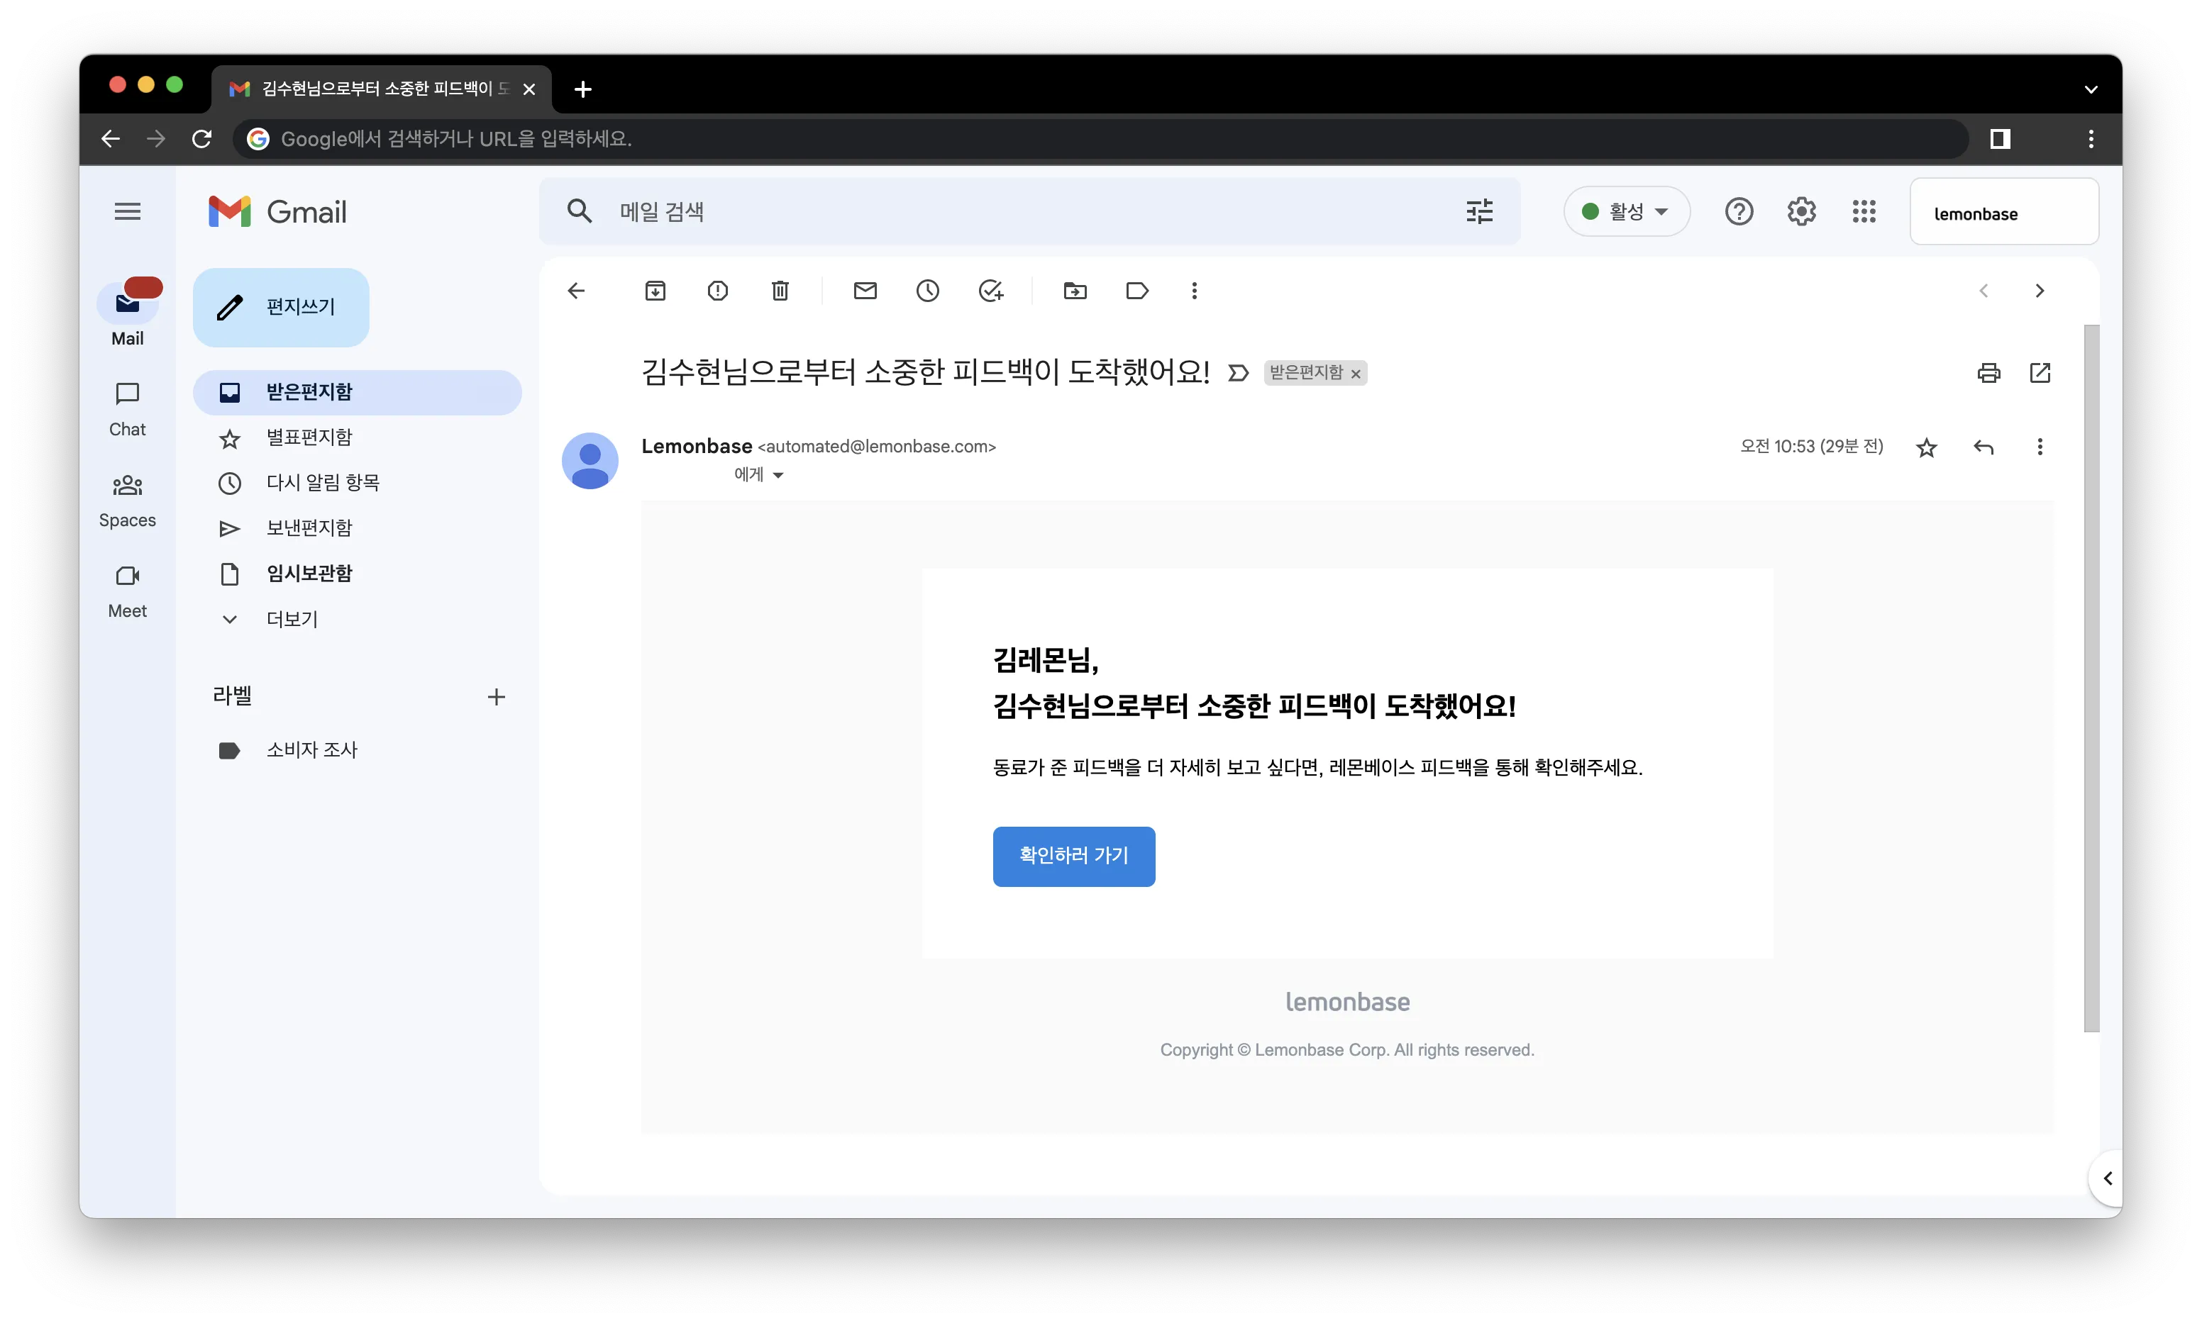Open the Meet tab
This screenshot has height=1323, width=2202.
click(x=128, y=591)
